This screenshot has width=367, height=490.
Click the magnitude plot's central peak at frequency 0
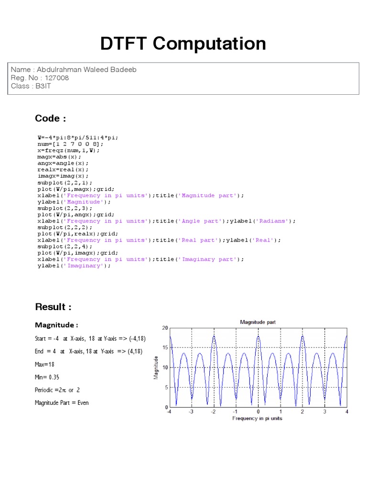point(258,336)
